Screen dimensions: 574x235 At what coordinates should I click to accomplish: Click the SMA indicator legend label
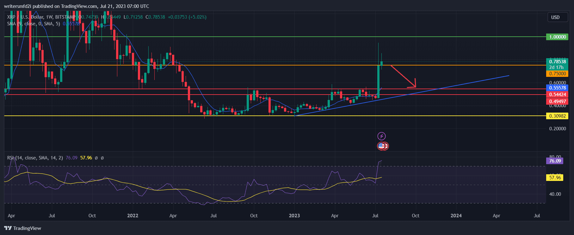pos(33,24)
